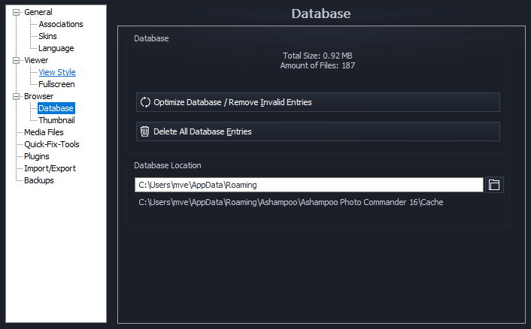Go to Thumbnail settings
Viewport: 531px width, 329px height.
56,120
